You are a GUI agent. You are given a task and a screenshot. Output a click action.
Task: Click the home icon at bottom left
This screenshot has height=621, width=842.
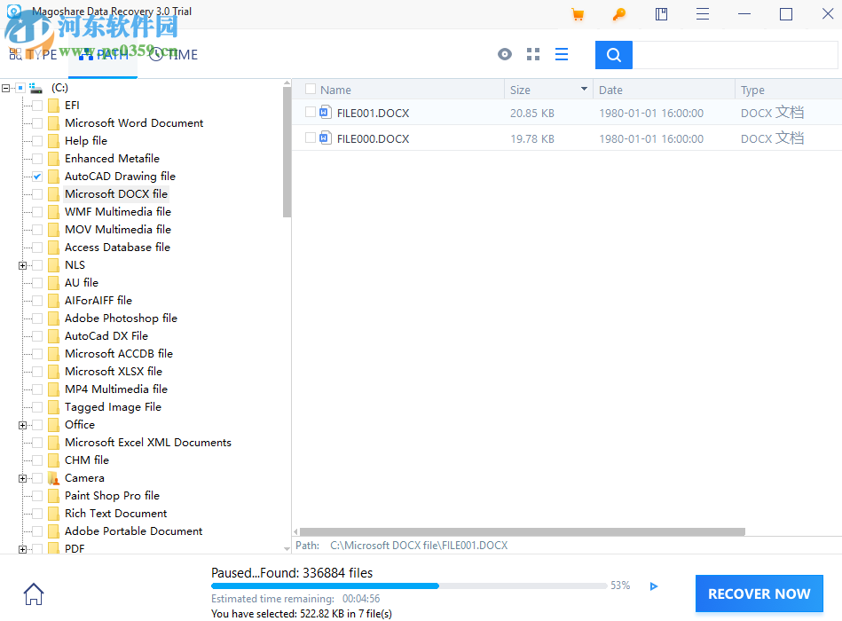(x=33, y=593)
